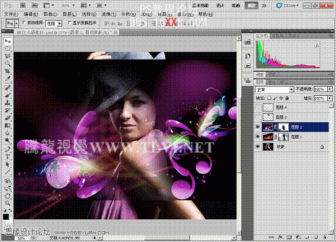The image size is (336, 242).
Task: Select the 3D Rotate tool
Action: (x=8, y=181)
